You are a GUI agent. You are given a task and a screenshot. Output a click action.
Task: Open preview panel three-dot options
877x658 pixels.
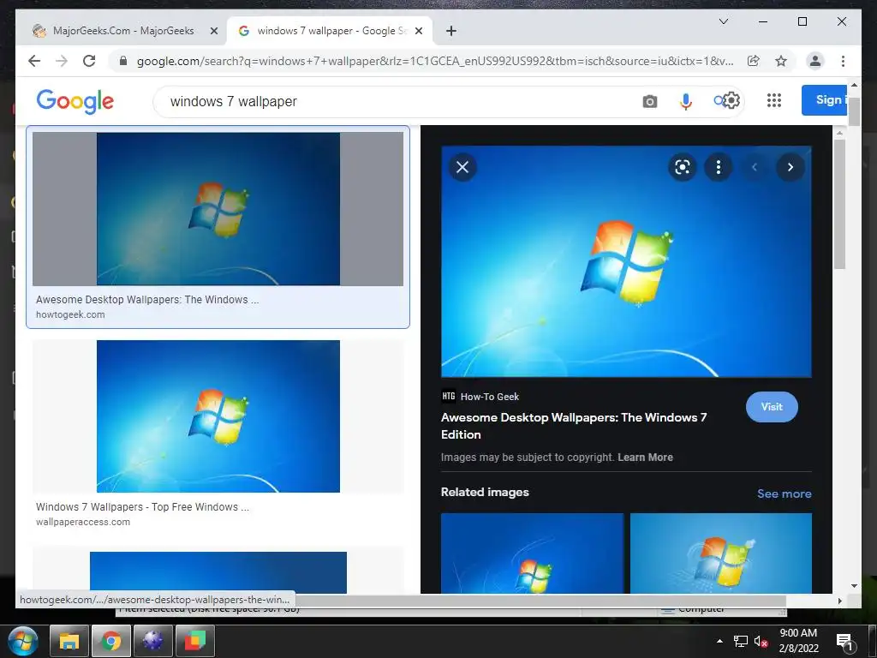719,167
